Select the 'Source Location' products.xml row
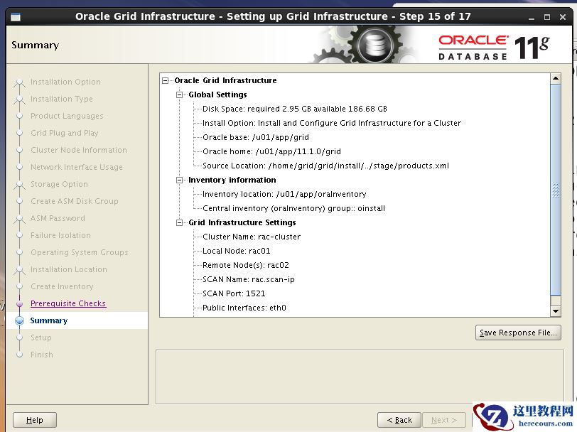The width and height of the screenshot is (577, 432). click(325, 166)
